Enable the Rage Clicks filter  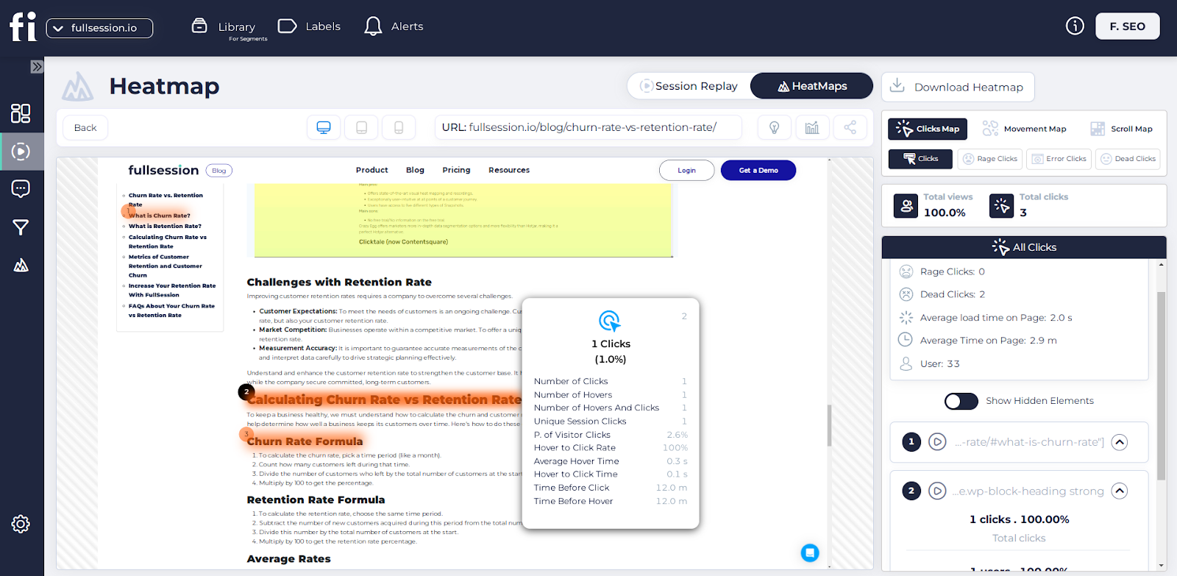click(x=989, y=159)
